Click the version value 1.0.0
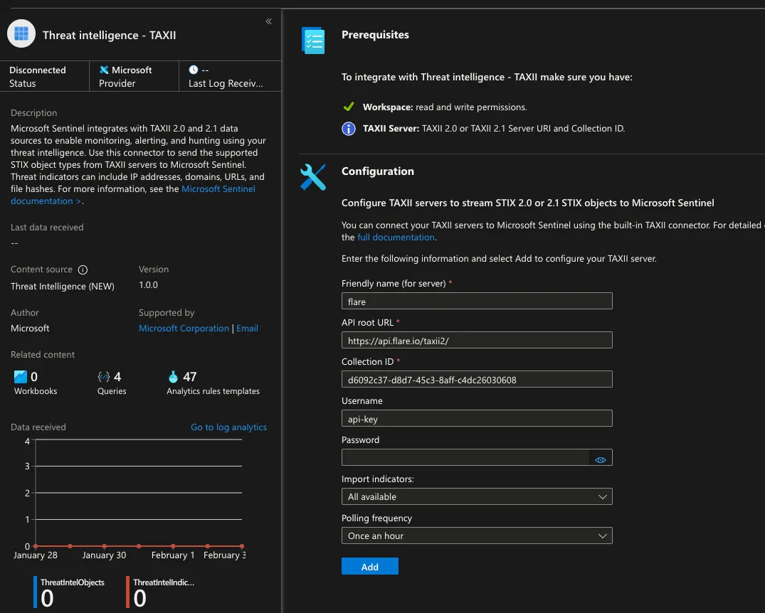 point(148,284)
